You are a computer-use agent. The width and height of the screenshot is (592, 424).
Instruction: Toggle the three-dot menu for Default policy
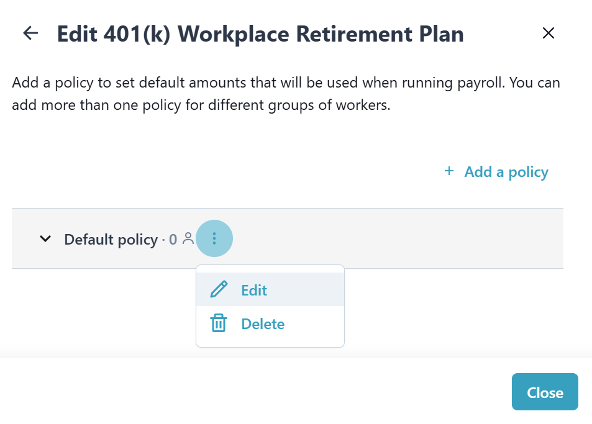214,238
